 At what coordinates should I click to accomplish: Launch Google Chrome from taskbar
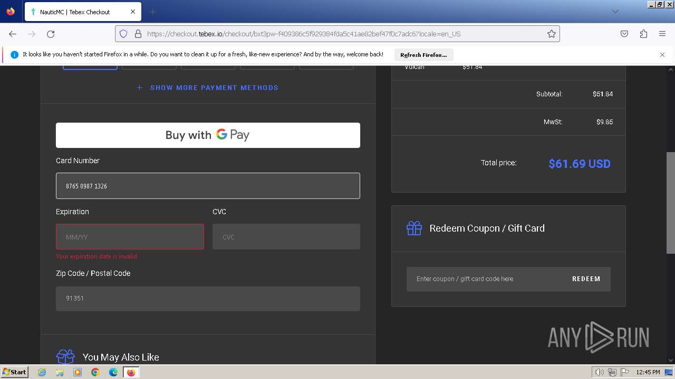click(x=95, y=372)
